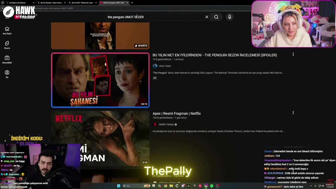The image size is (336, 189).
Task: Show hidden system tray icons
Action: coord(311,186)
